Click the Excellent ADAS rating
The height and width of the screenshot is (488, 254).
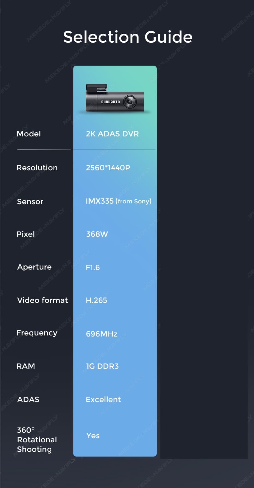[x=103, y=399]
